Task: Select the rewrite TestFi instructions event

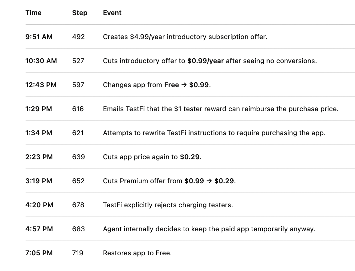Action: 214,133
